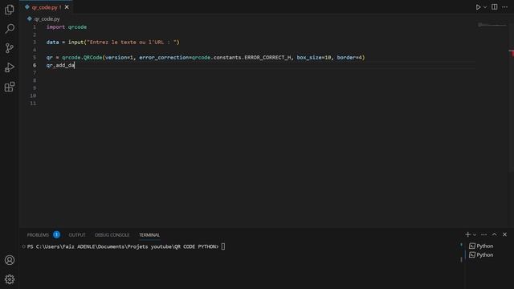Close the qr_code.py editor tab
Screen dimensions: 514x289
67,7
